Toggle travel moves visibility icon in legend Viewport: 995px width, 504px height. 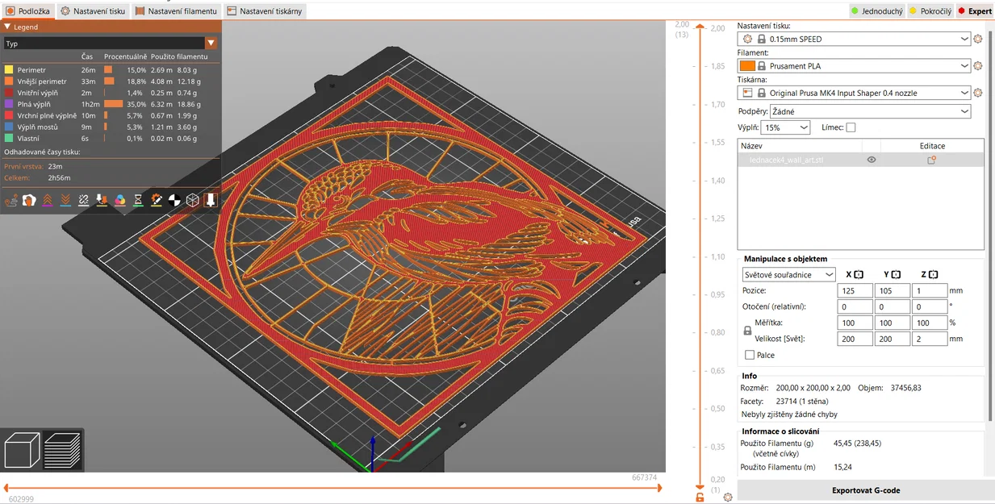[x=11, y=199]
